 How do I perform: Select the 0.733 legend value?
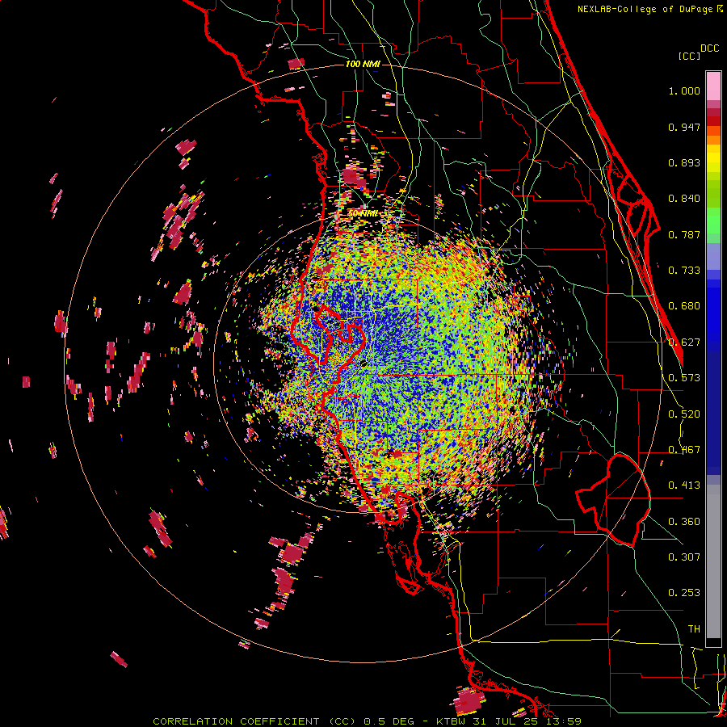click(x=684, y=271)
